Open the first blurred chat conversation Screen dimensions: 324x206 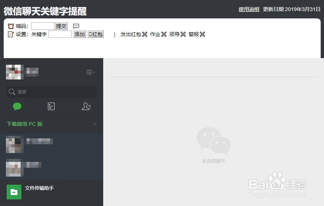coord(52,145)
